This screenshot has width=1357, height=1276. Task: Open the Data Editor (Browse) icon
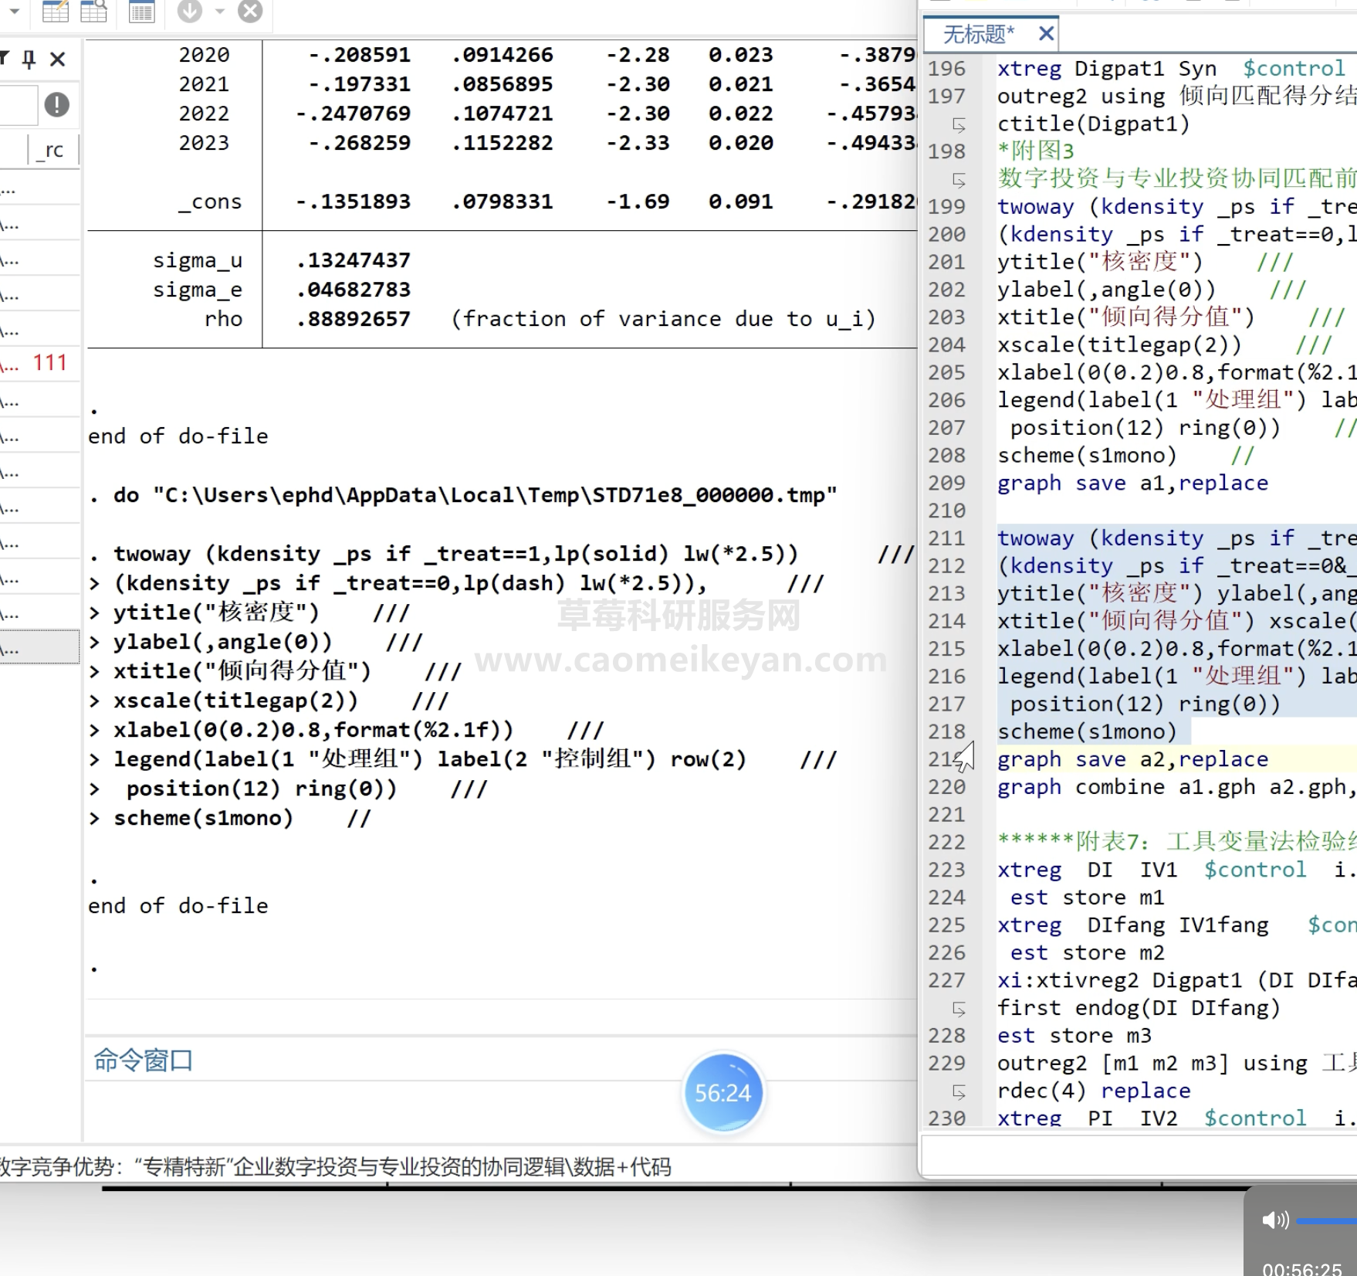93,11
